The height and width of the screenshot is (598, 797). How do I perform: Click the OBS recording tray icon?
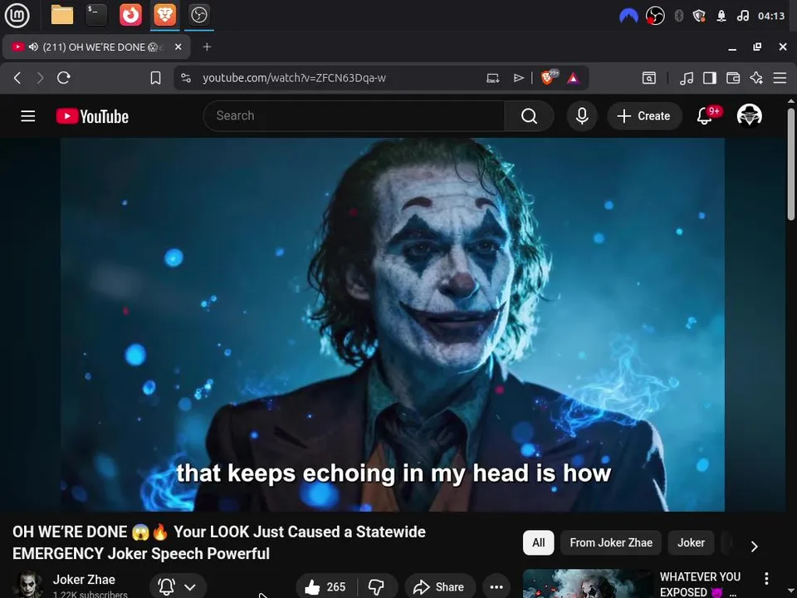[655, 16]
